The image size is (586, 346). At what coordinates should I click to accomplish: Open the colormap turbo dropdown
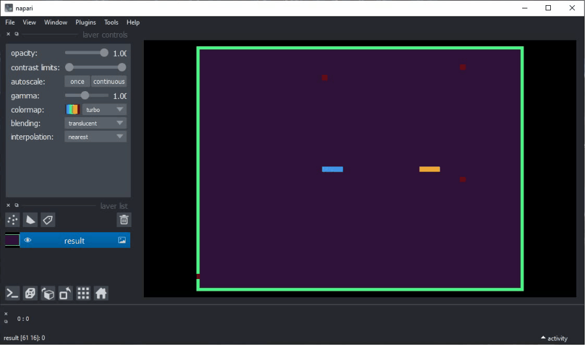104,109
